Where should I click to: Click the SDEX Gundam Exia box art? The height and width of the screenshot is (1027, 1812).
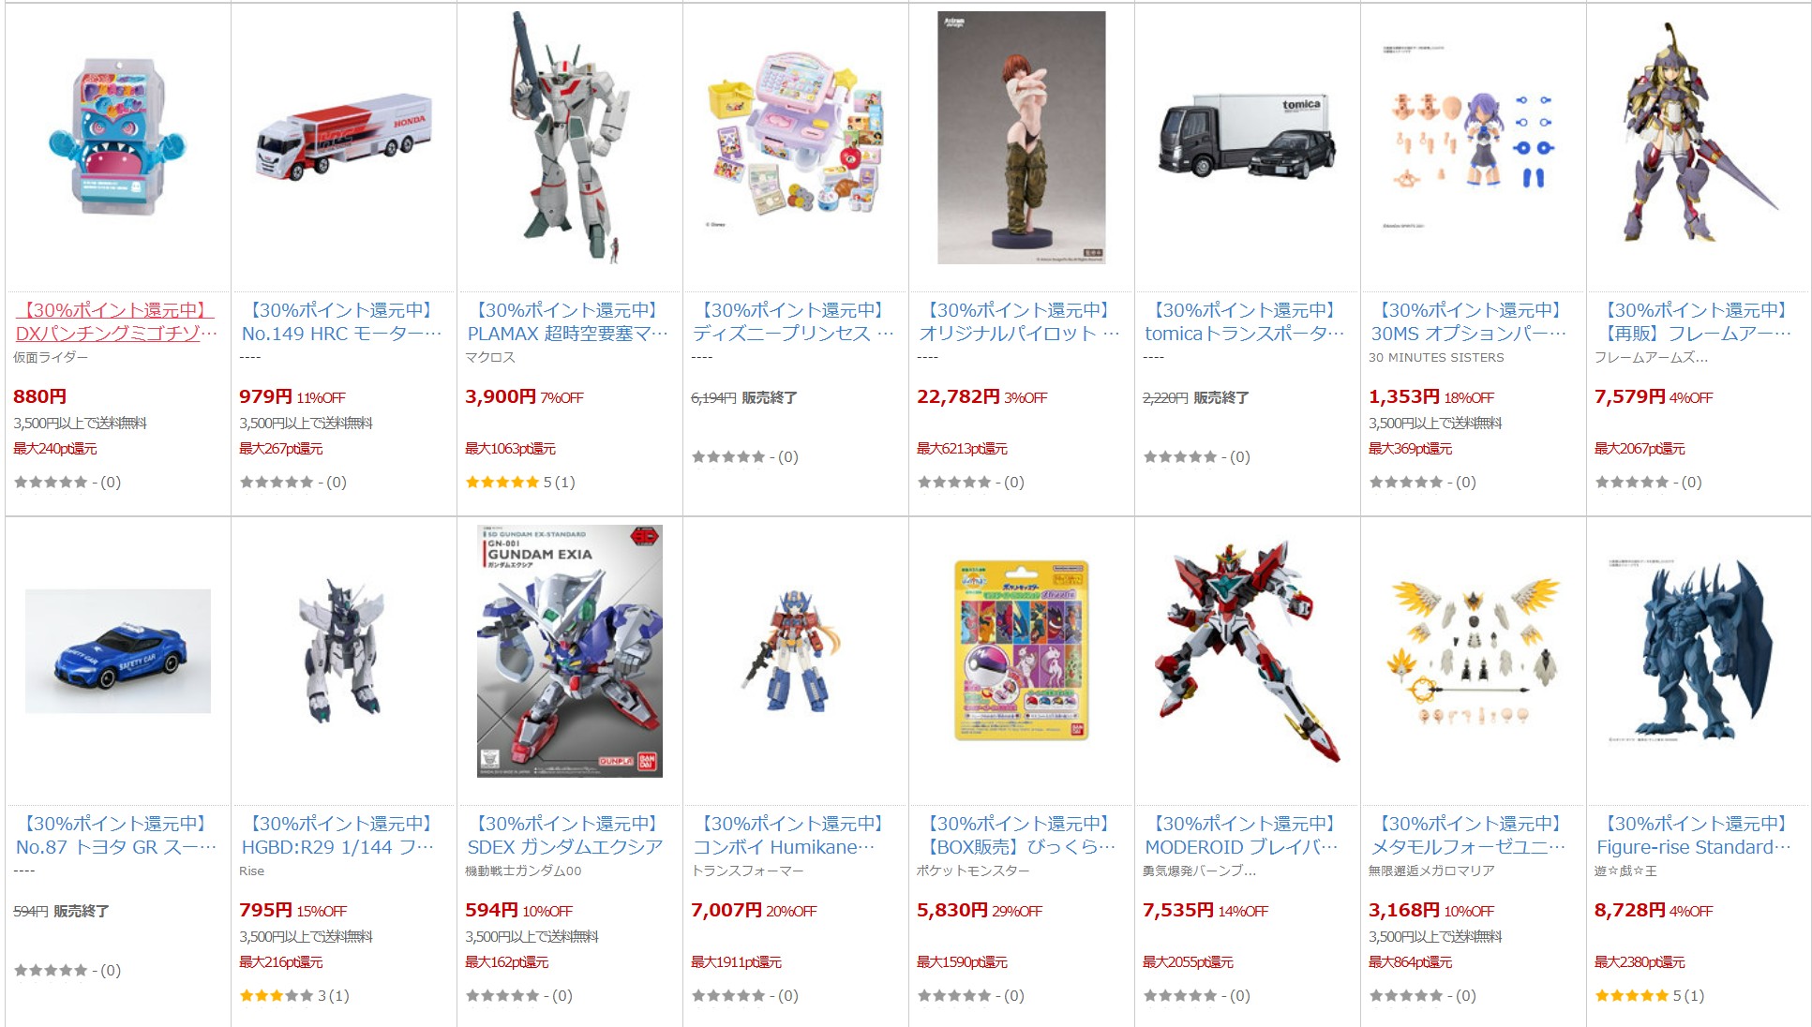(570, 651)
